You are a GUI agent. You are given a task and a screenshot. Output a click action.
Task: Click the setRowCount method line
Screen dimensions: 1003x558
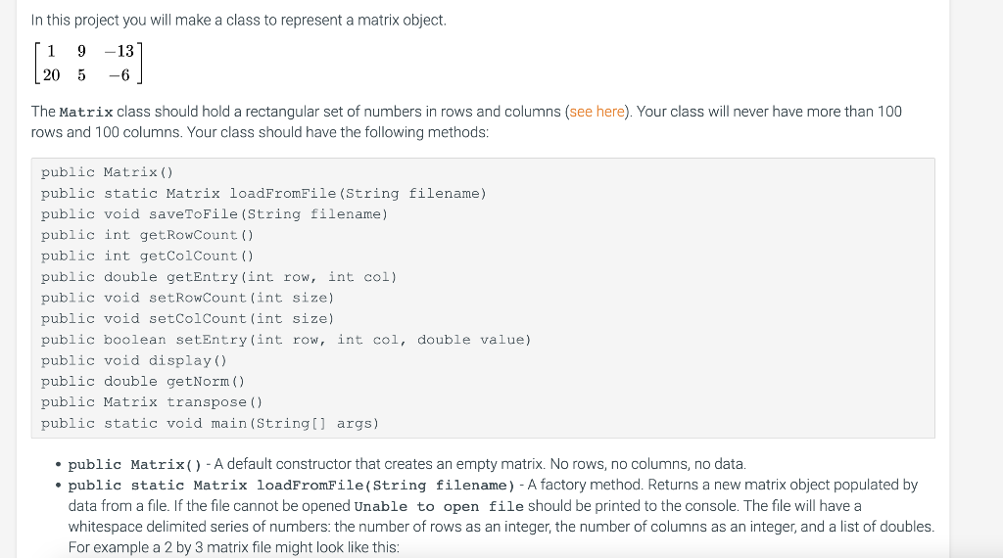187,298
